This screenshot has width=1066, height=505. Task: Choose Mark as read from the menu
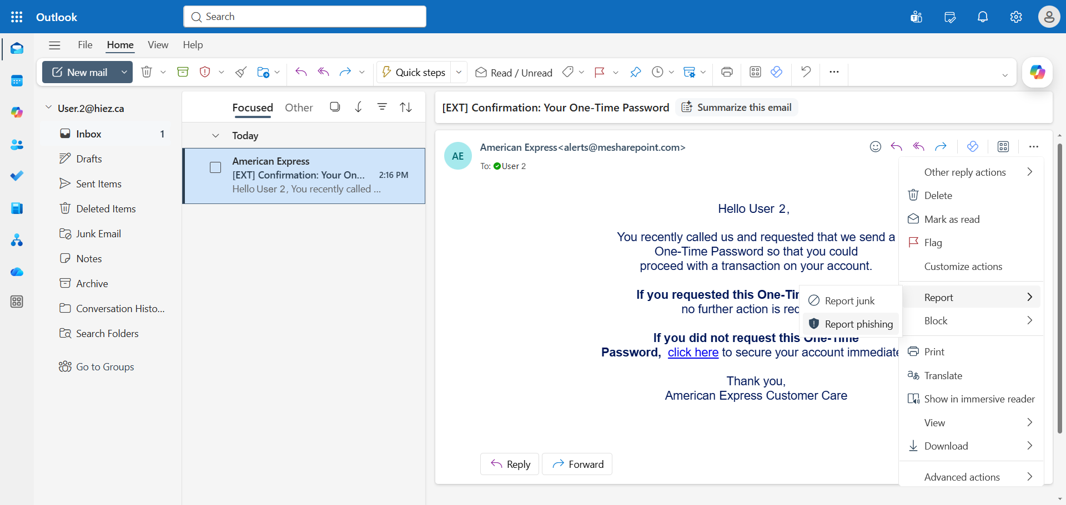pos(971,220)
